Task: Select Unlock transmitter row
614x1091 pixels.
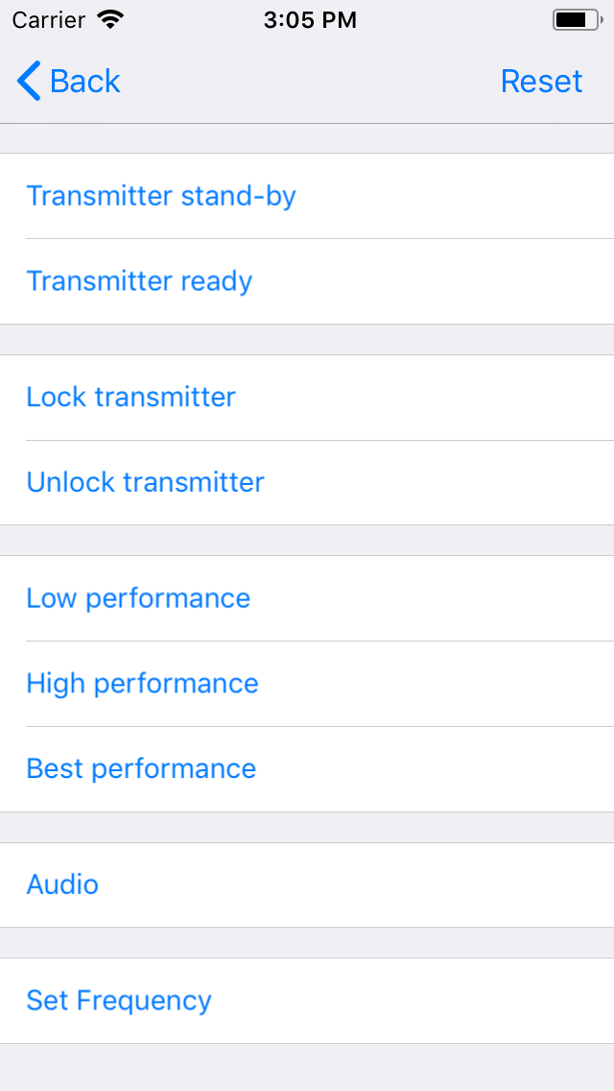Action: pos(146,482)
